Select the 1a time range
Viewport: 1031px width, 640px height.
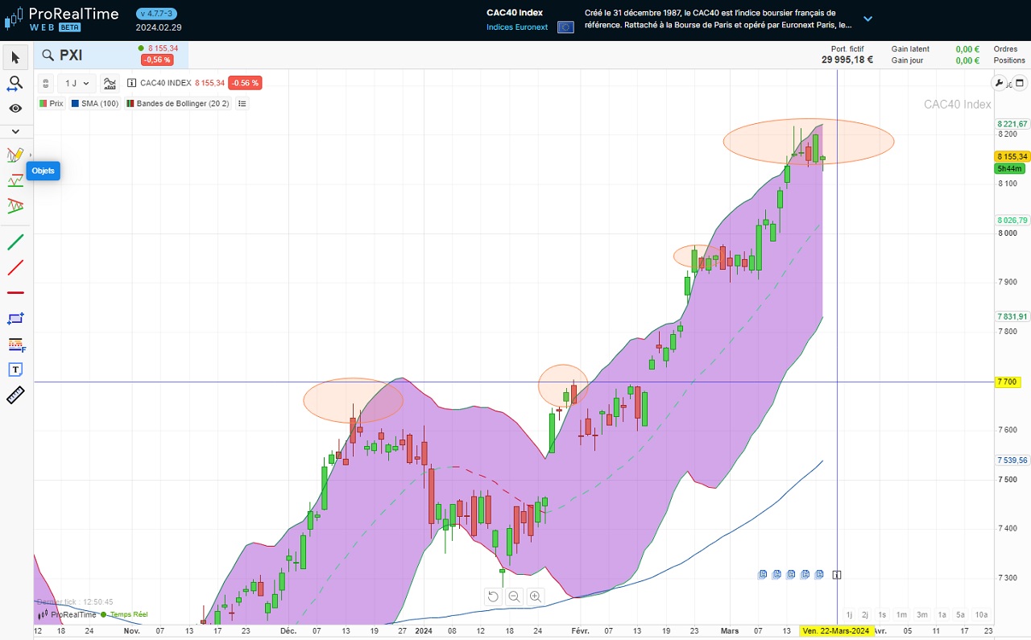point(942,614)
